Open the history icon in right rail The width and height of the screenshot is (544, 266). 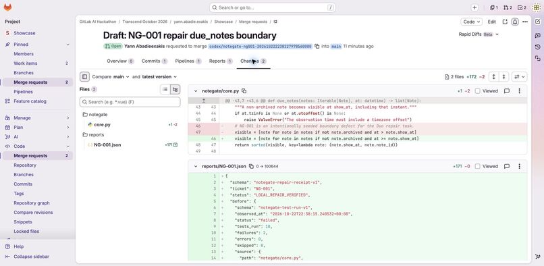tap(537, 47)
